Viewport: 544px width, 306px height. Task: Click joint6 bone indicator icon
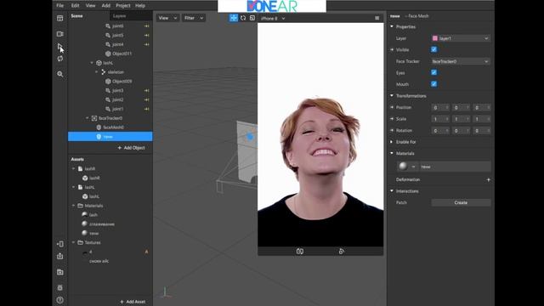tap(147, 26)
